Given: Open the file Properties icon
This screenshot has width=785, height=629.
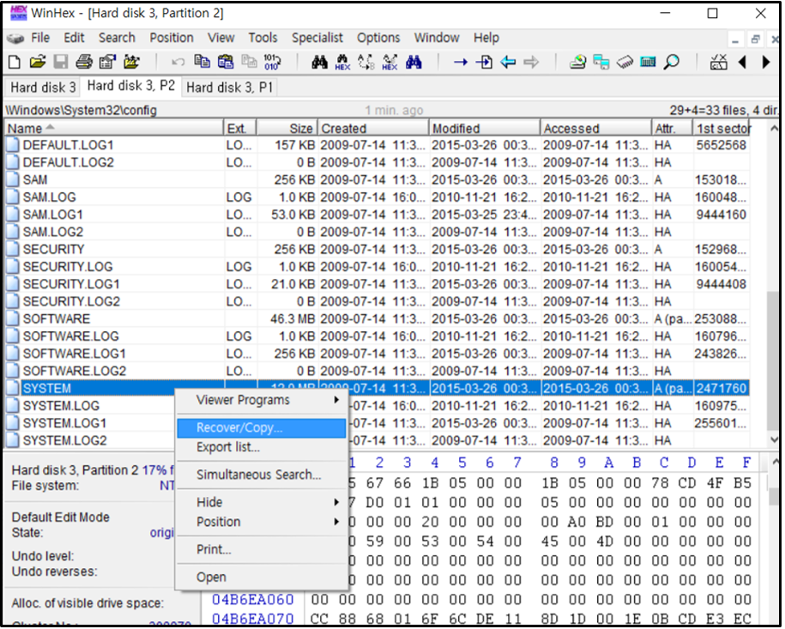Looking at the screenshot, I should (x=107, y=62).
